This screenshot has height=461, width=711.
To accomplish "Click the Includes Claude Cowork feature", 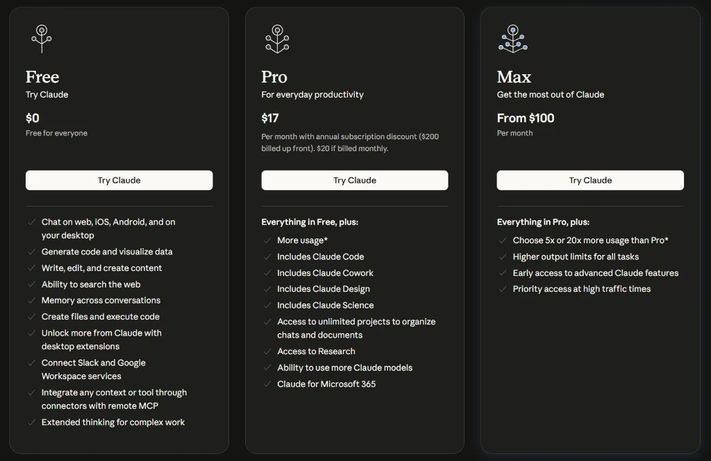I will coord(325,273).
